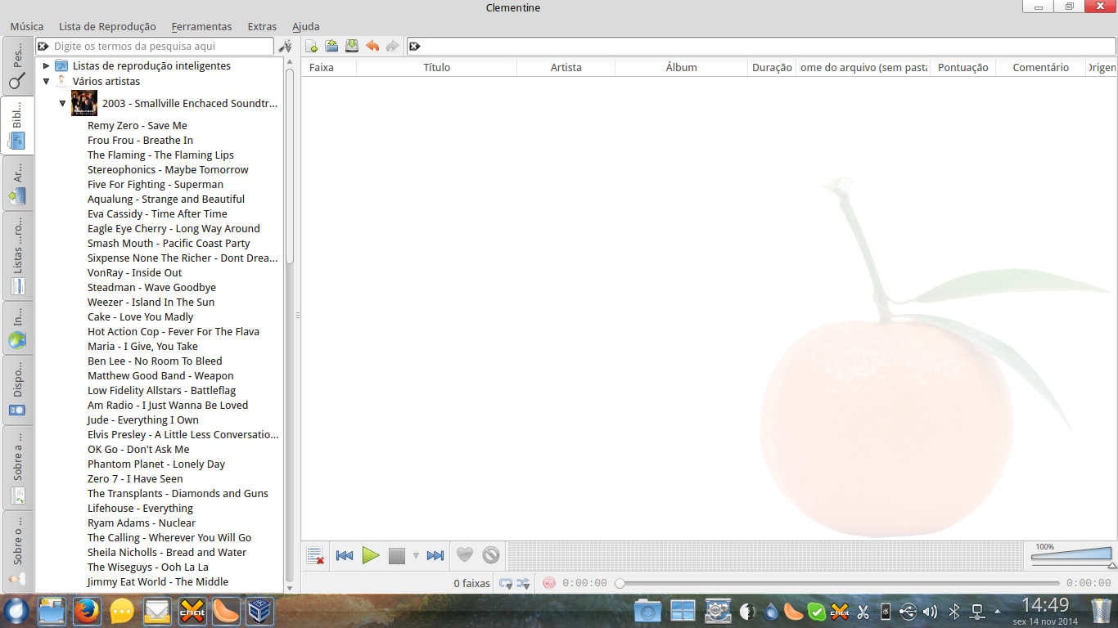This screenshot has height=628, width=1118.
Task: Click the playlist filter input field
Action: point(761,46)
